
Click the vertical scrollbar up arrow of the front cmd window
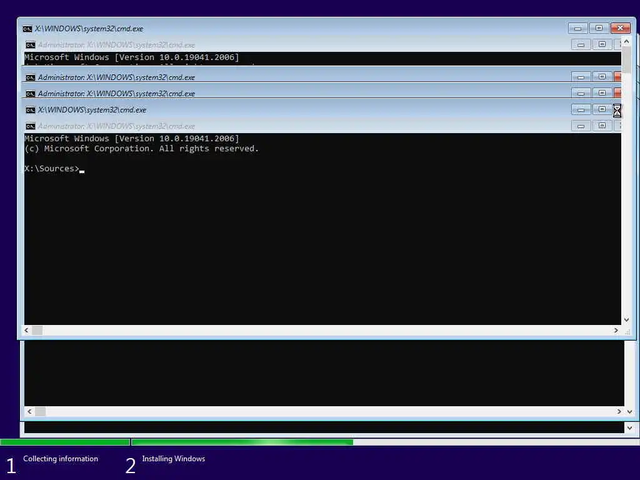[626, 41]
